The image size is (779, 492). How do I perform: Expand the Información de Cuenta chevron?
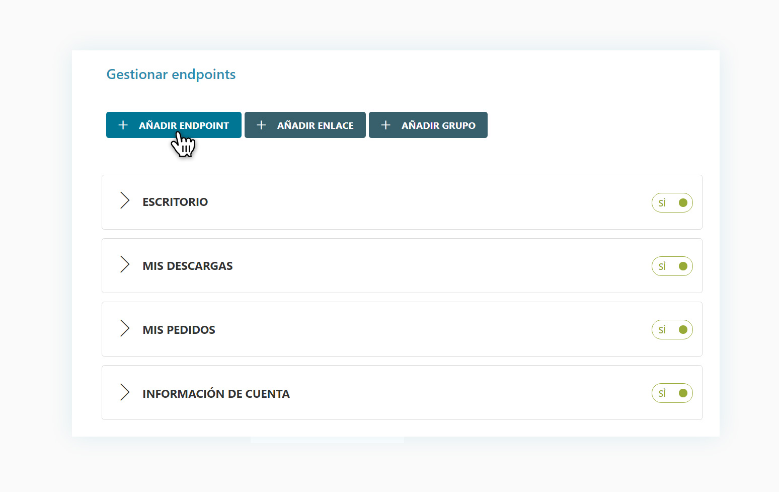point(125,392)
